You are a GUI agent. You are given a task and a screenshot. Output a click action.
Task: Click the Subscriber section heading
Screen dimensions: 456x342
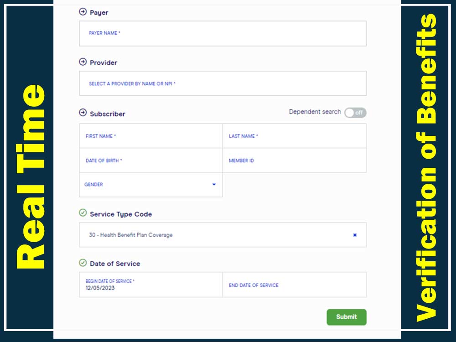click(107, 114)
